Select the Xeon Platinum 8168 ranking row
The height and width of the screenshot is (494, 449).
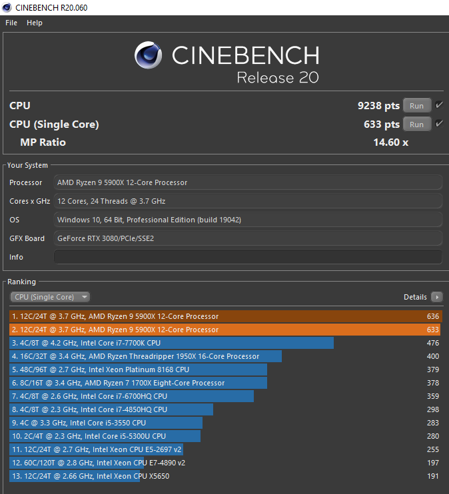(x=226, y=370)
